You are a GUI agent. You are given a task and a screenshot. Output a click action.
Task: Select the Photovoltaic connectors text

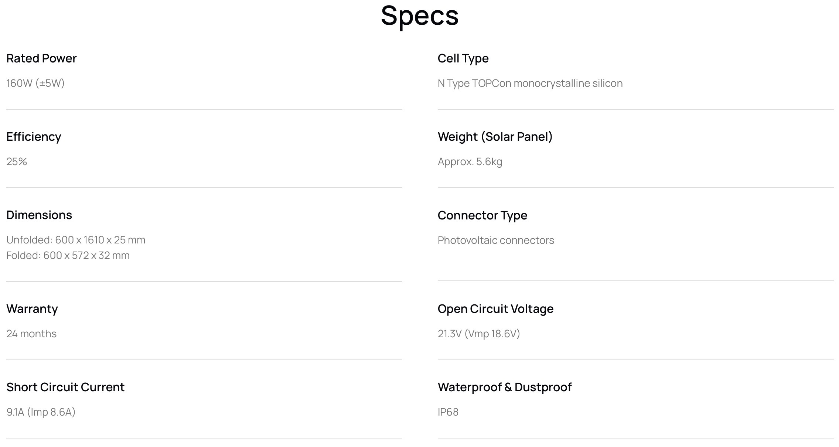pyautogui.click(x=496, y=240)
